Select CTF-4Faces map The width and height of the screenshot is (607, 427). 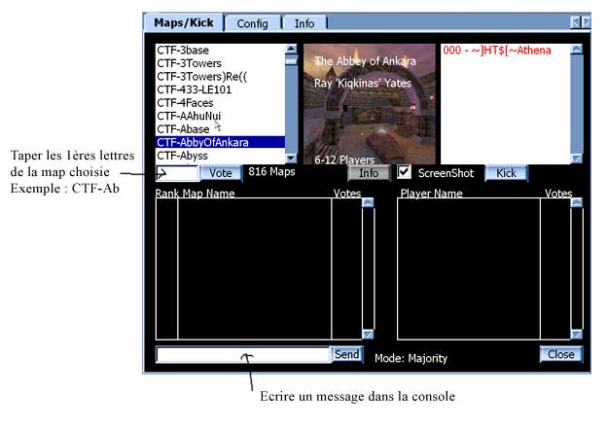[220, 102]
